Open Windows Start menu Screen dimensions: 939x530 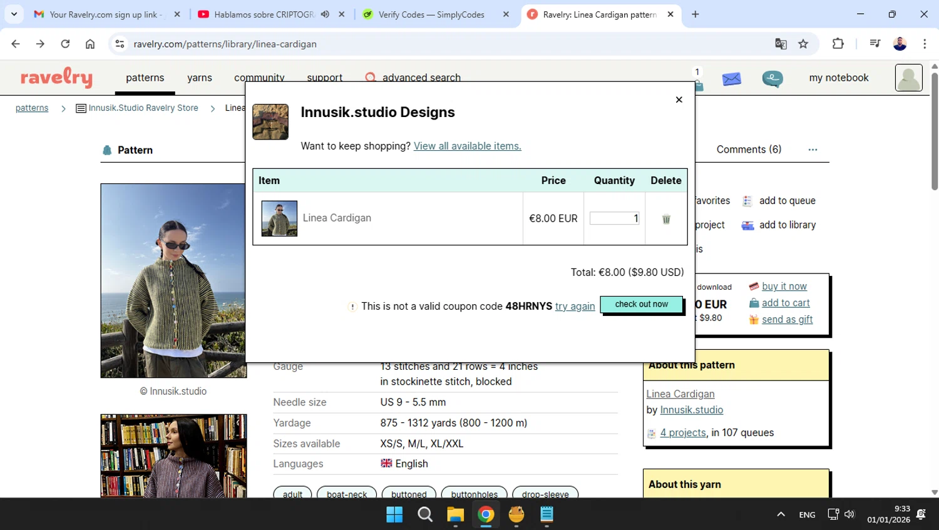tap(394, 514)
